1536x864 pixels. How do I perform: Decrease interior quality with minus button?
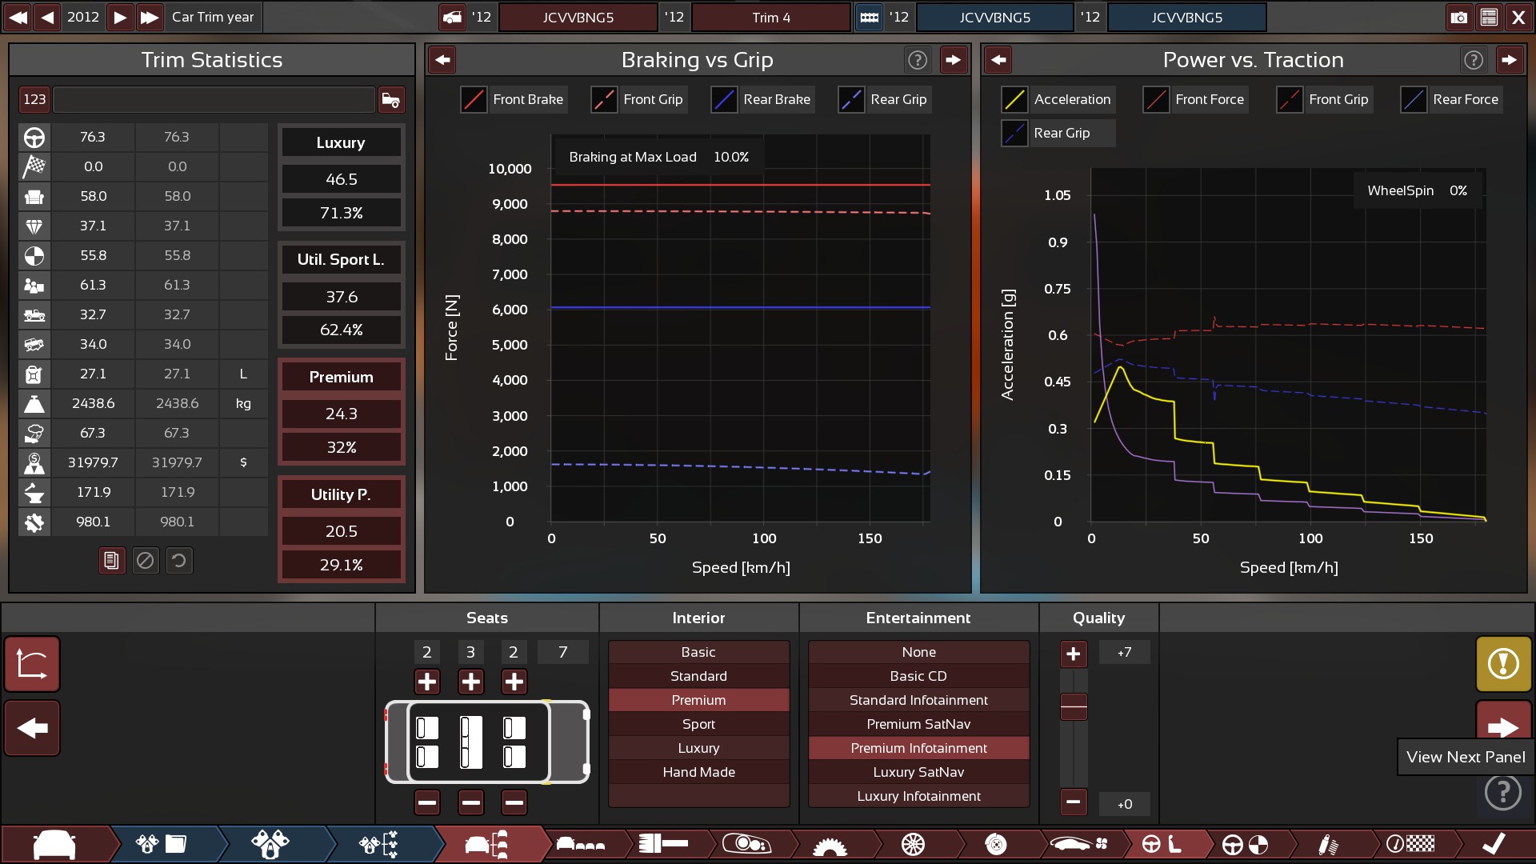(x=1074, y=802)
